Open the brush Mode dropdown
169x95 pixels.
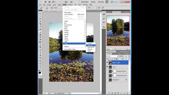[x=60, y=8]
